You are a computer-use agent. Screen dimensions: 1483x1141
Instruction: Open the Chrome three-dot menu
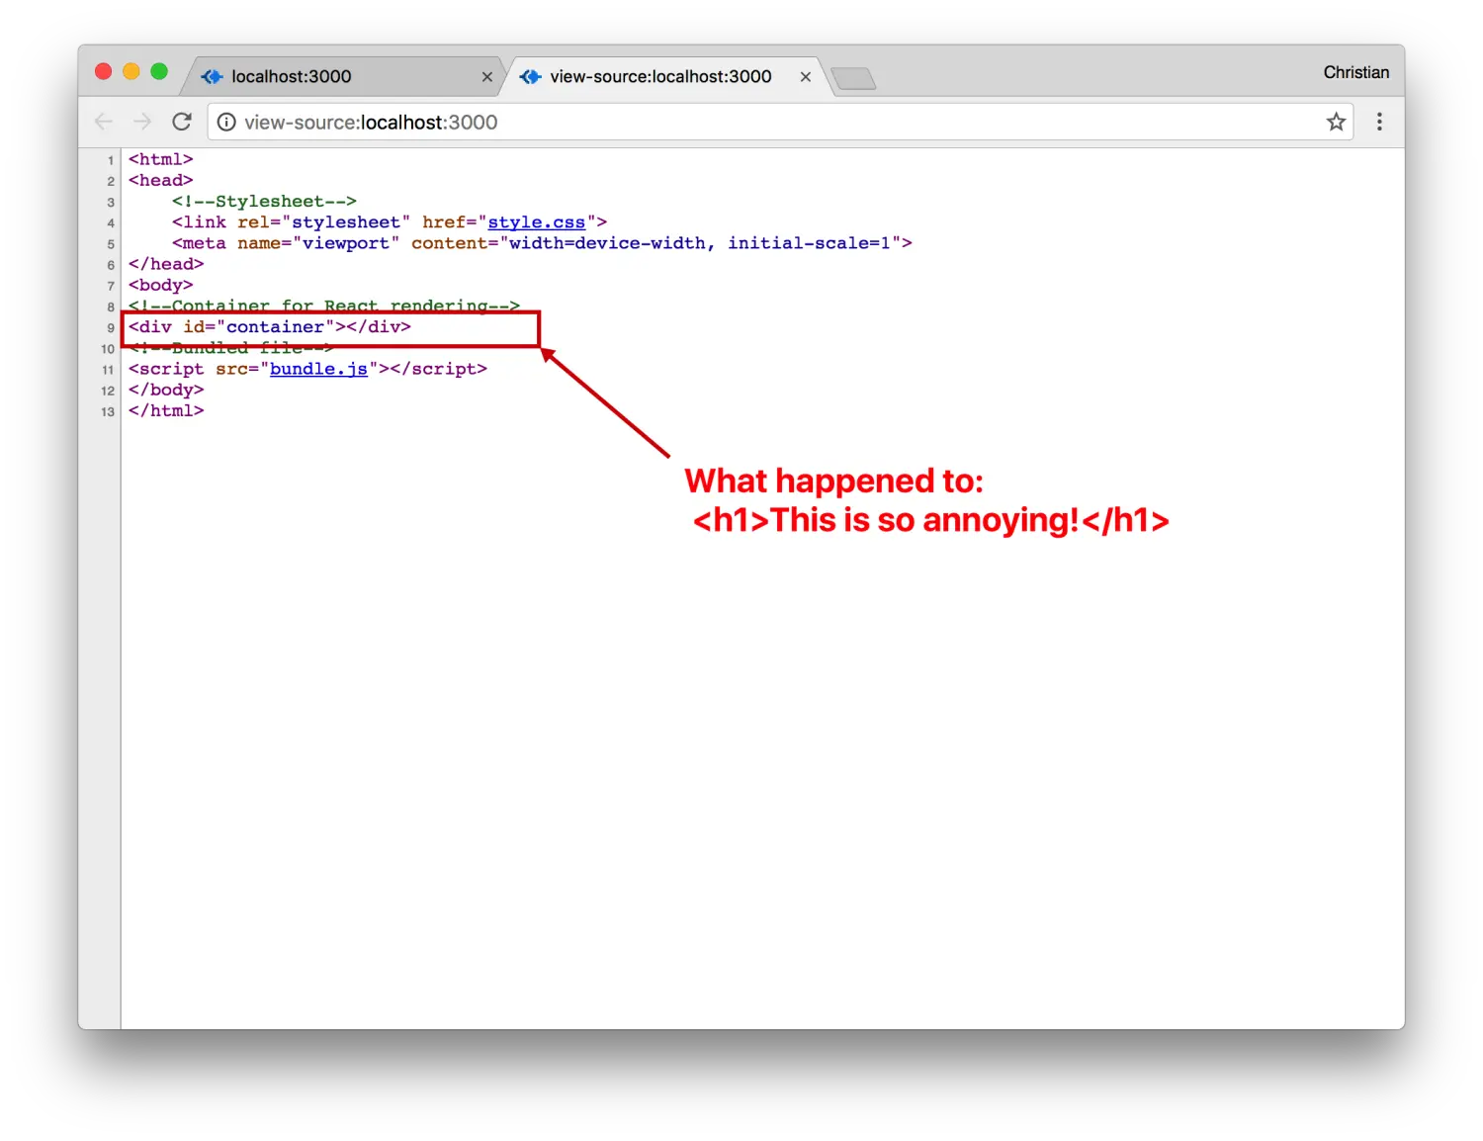[x=1379, y=122]
